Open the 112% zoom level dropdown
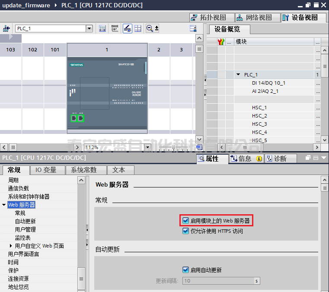The image size is (329, 292). click(147, 147)
